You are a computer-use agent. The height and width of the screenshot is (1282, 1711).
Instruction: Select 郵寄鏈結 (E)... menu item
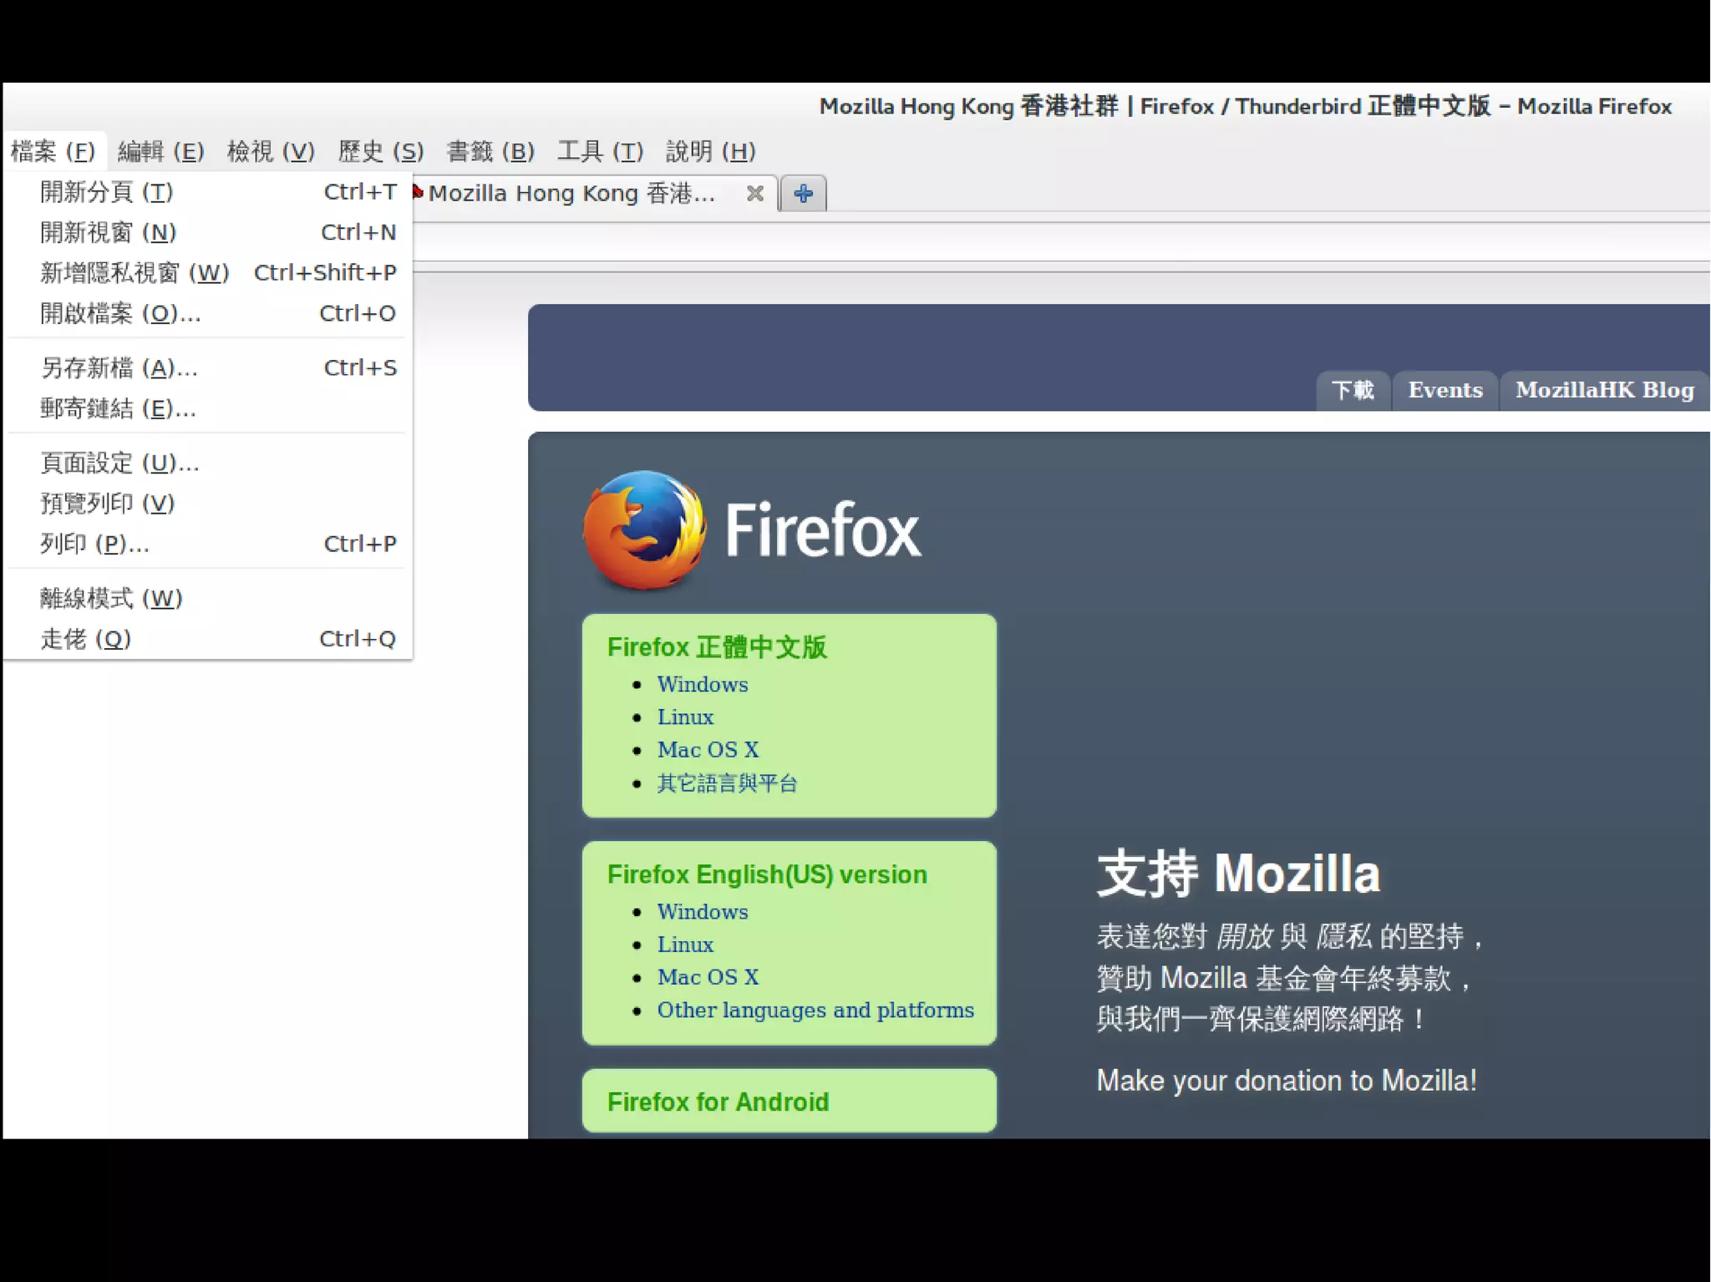(x=207, y=408)
